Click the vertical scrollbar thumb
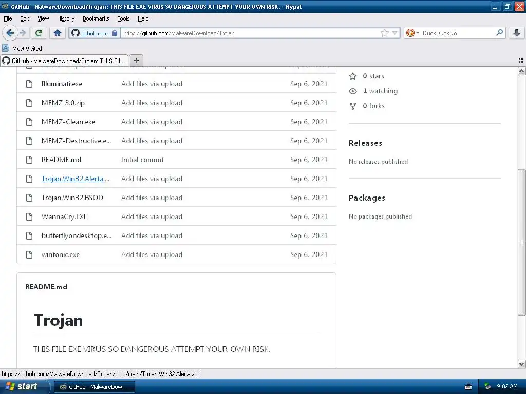This screenshot has width=526, height=394. click(x=521, y=242)
